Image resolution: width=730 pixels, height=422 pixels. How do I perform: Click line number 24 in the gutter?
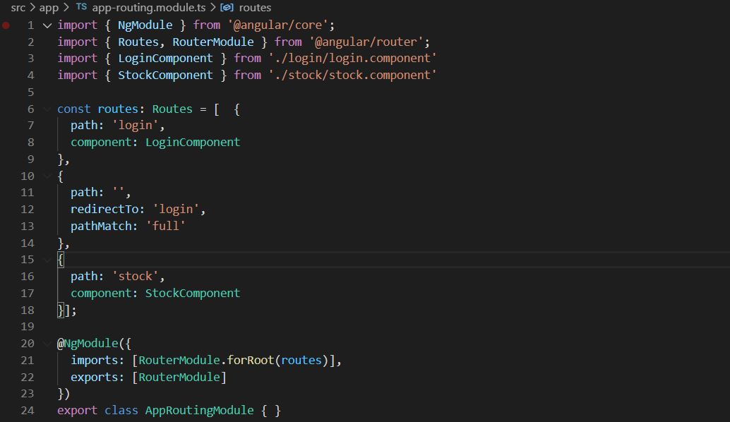coord(28,411)
